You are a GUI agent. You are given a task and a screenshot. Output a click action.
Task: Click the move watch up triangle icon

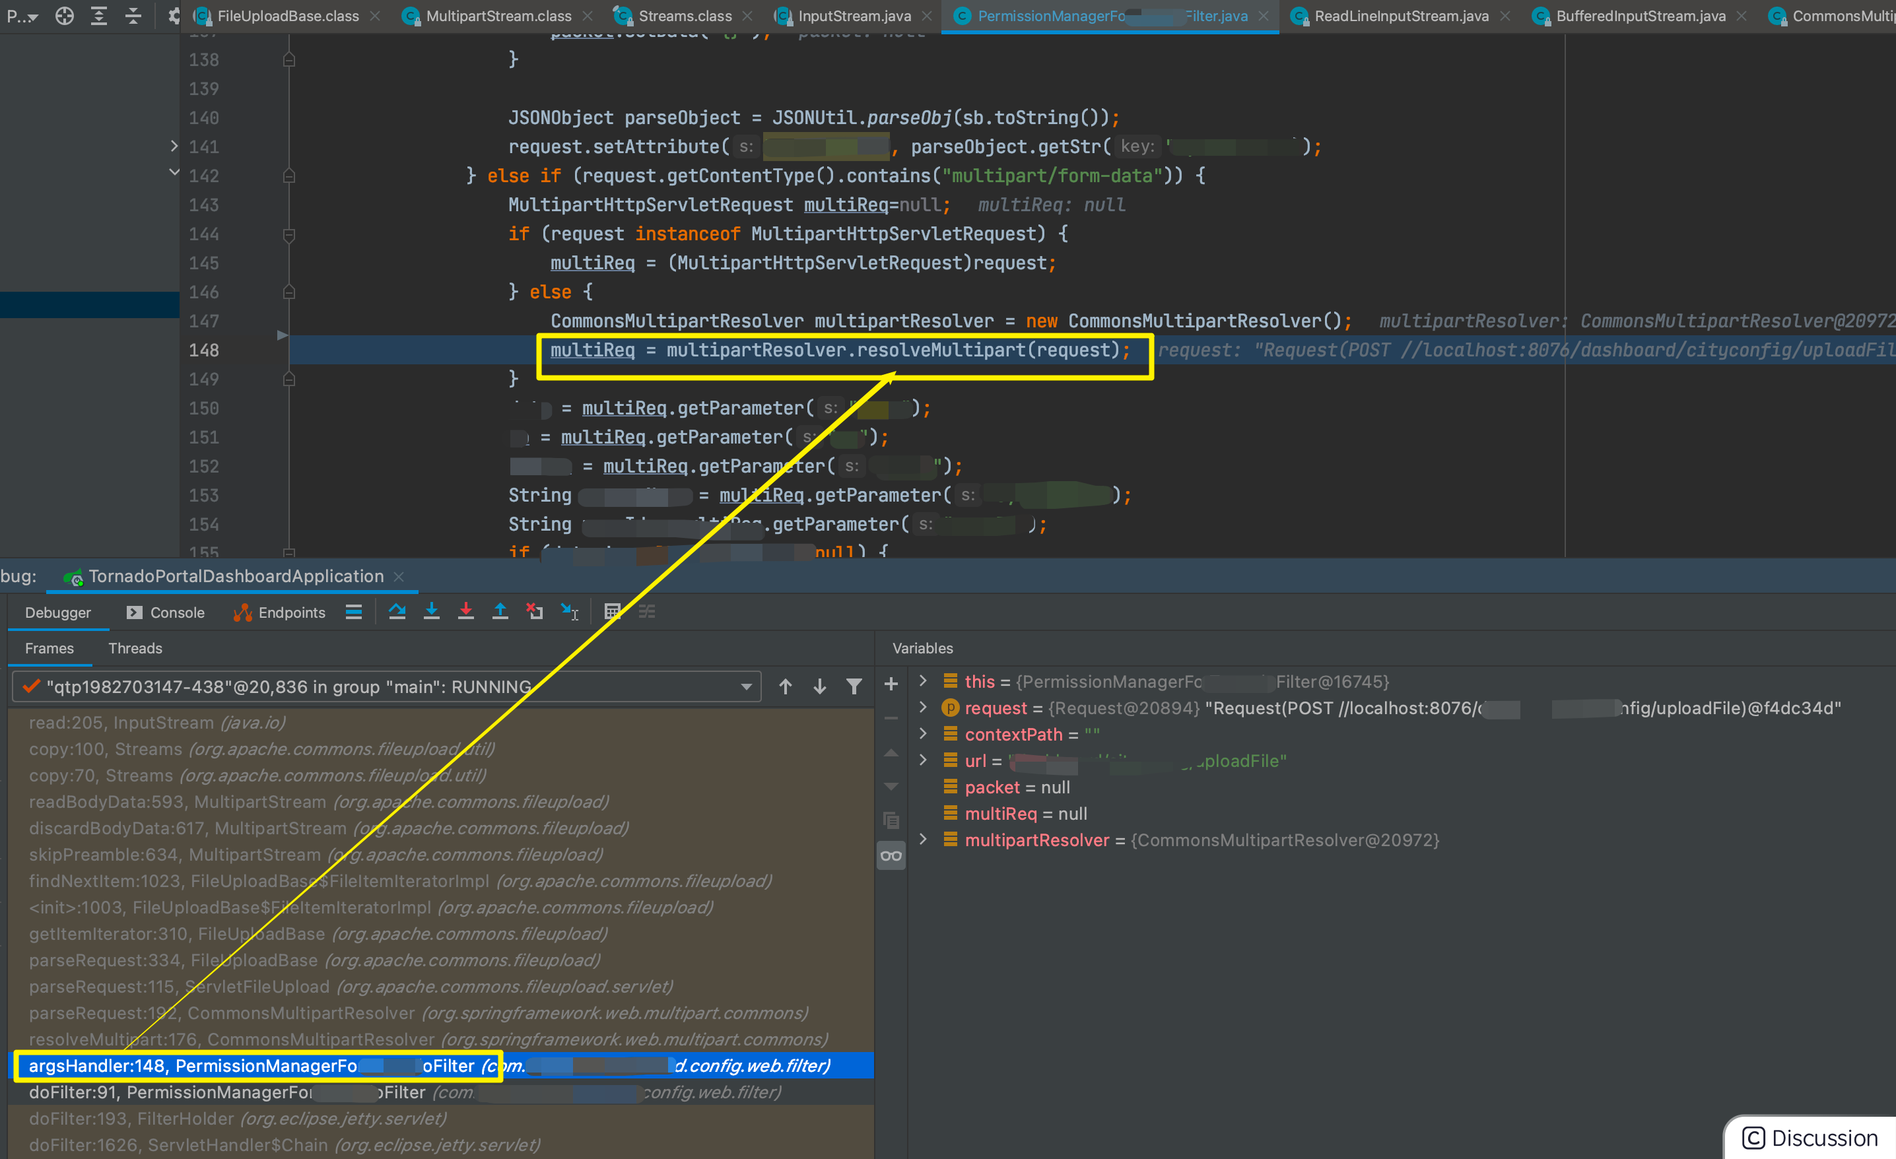coord(891,753)
